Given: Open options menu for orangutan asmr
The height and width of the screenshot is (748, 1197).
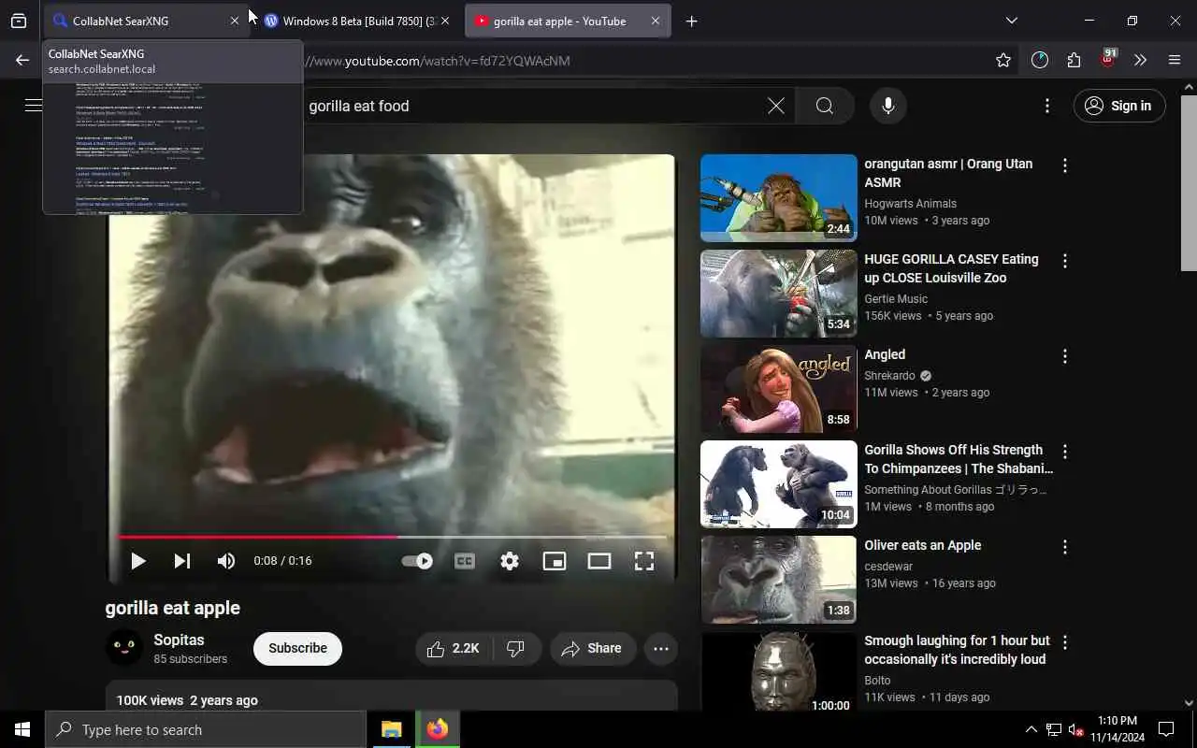Looking at the screenshot, I should [x=1064, y=165].
